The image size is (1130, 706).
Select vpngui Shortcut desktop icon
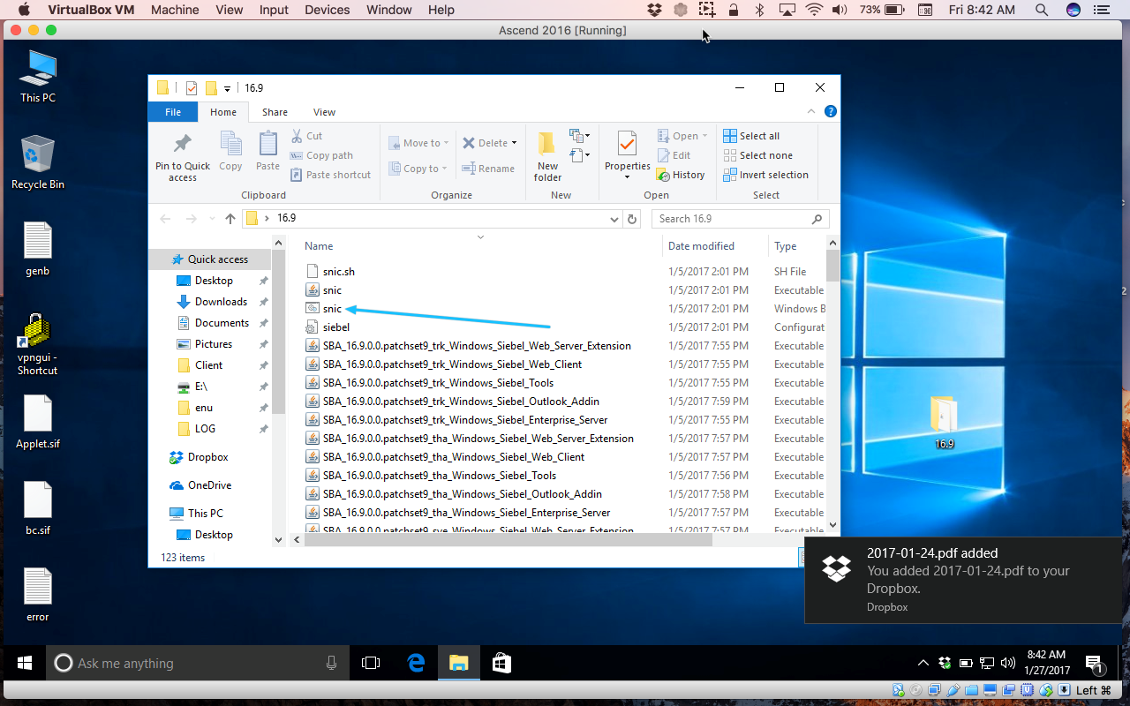click(37, 346)
